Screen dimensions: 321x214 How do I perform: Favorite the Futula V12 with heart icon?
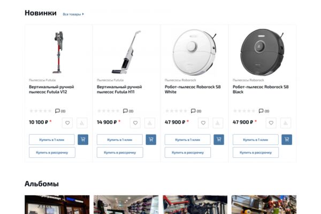[x=67, y=123]
